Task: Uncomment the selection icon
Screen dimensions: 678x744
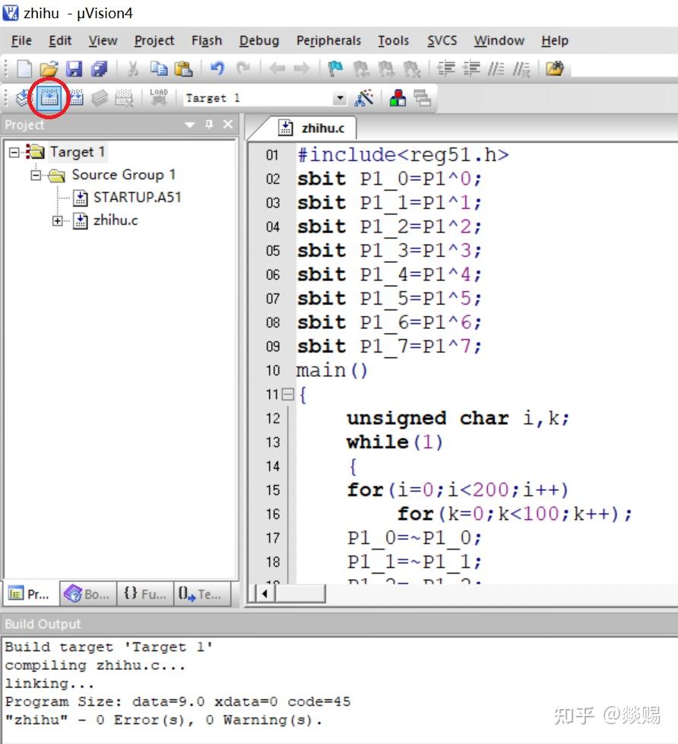Action: tap(521, 69)
